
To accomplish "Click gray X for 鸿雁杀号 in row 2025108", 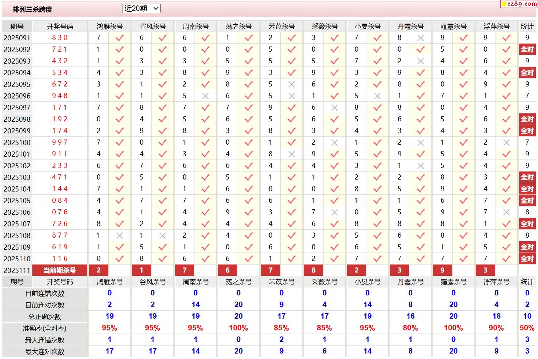I will [120, 235].
